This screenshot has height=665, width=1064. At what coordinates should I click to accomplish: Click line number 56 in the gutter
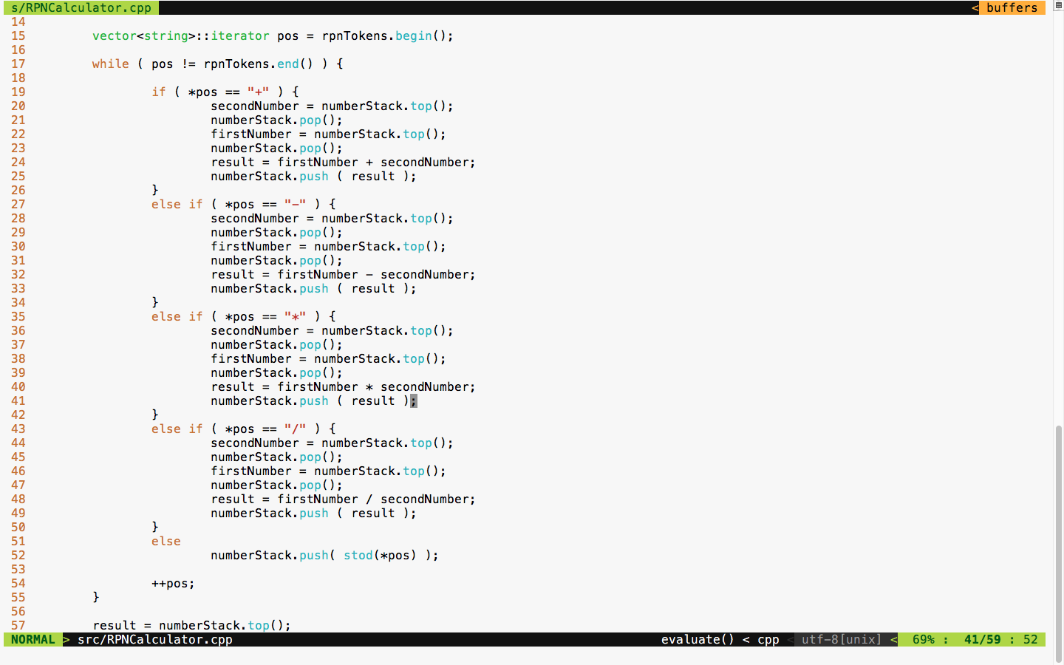click(18, 611)
